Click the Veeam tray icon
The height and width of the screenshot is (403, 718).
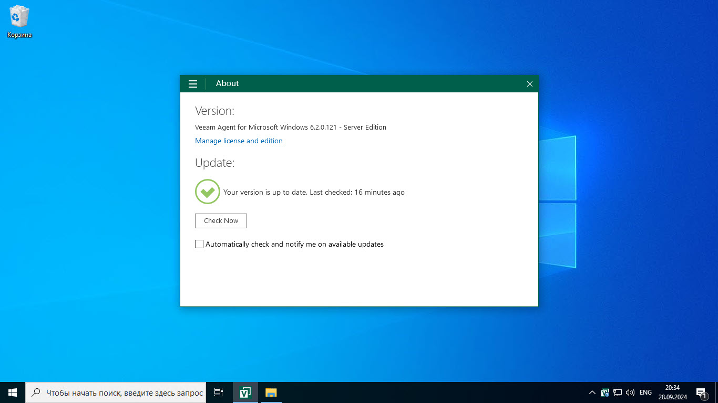[605, 393]
